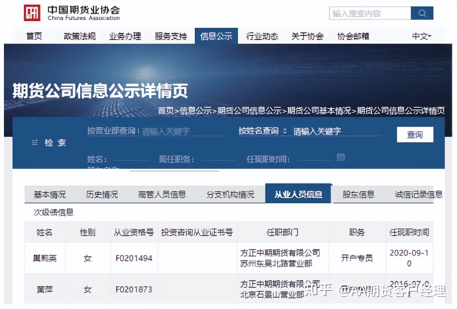Open the 行业动态 menu
The height and width of the screenshot is (309, 457).
pos(262,36)
